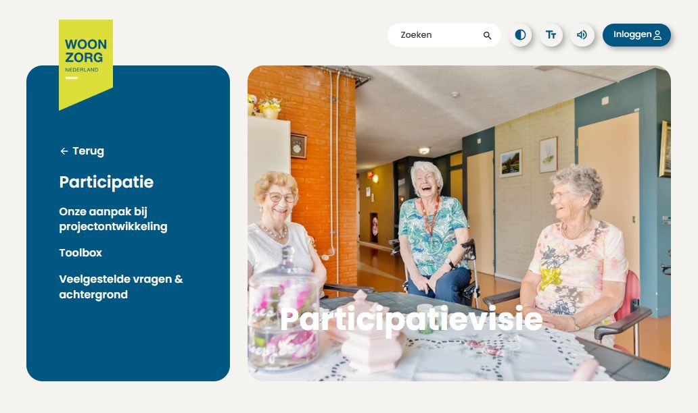Select the Participatie sidebar heading

coord(106,182)
